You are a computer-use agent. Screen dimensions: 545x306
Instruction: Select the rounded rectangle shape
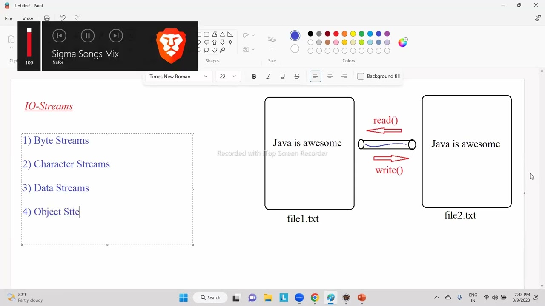coord(207,34)
